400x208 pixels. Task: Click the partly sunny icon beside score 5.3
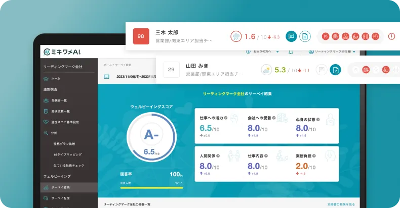(266, 70)
